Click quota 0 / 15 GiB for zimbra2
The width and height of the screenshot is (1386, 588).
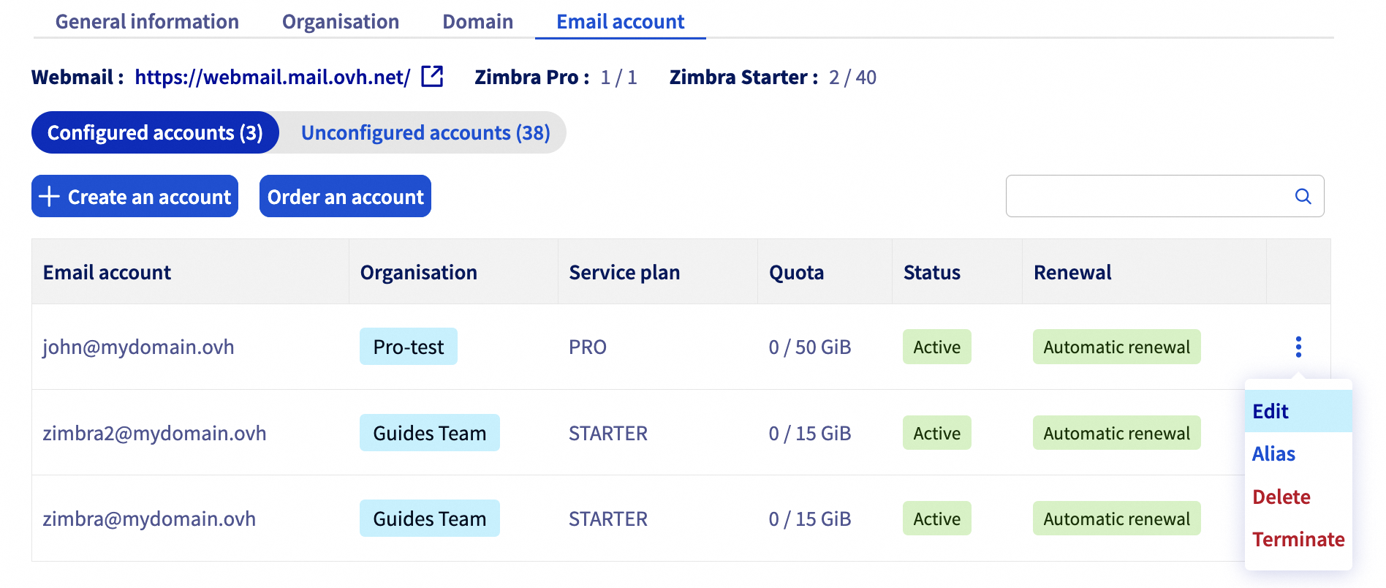point(810,433)
